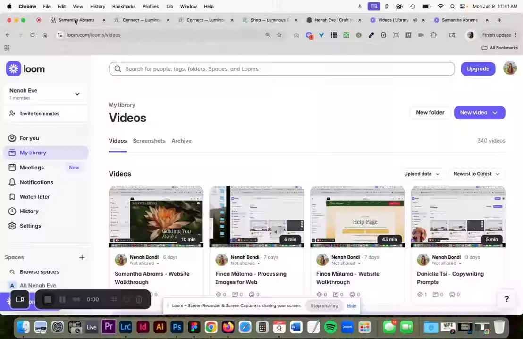The width and height of the screenshot is (523, 339).
Task: Switch to the Archive tab
Action: 181,141
